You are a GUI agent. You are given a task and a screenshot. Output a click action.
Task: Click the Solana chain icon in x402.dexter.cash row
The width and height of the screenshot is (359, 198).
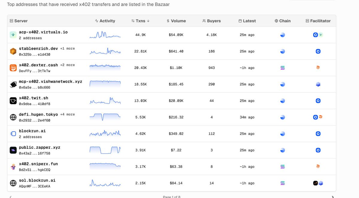[282, 68]
